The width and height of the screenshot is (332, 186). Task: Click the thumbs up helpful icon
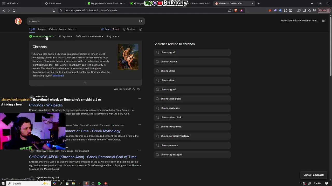[x=134, y=89]
